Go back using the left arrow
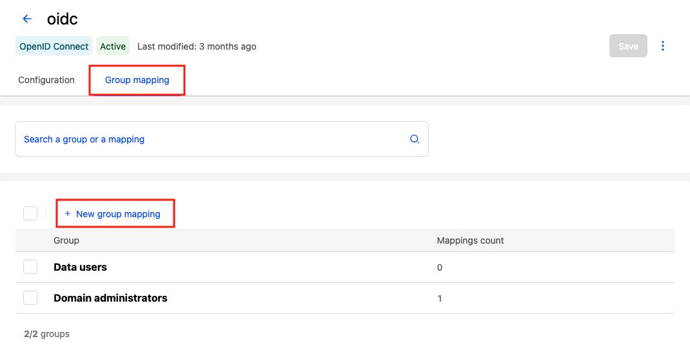 coord(27,19)
